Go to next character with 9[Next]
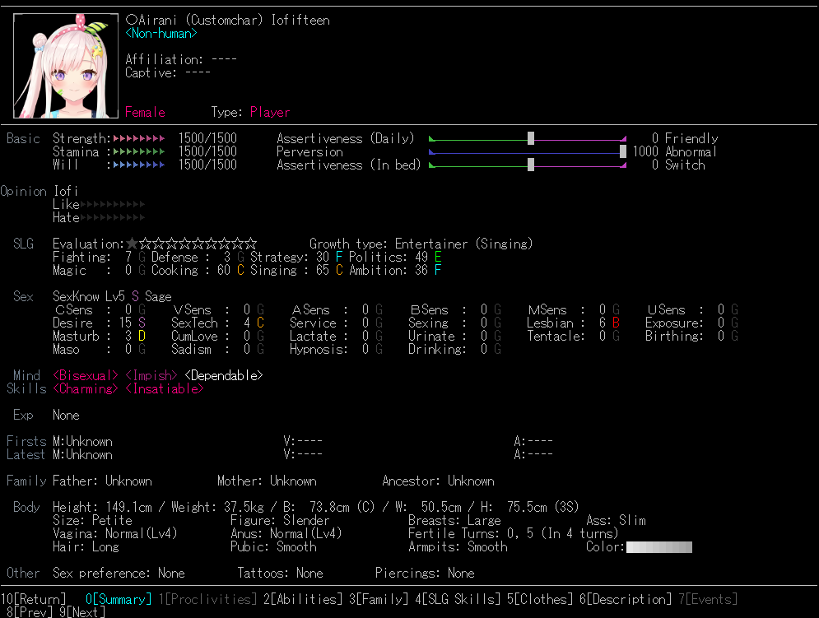Viewport: 819px width, 618px height. (82, 611)
